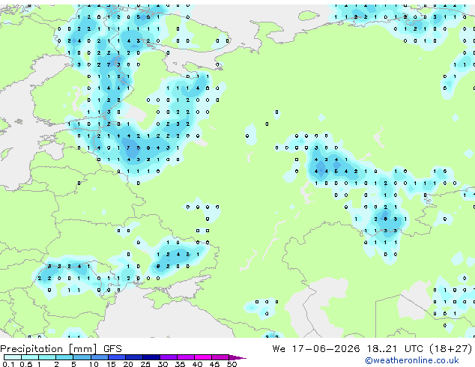Click the '(18+27)' forecast offset text
Image resolution: width=475 pixels, height=367 pixels.
[x=451, y=349]
